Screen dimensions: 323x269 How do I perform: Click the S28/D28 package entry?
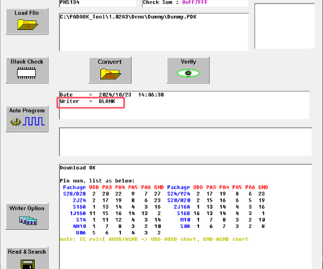(75, 194)
